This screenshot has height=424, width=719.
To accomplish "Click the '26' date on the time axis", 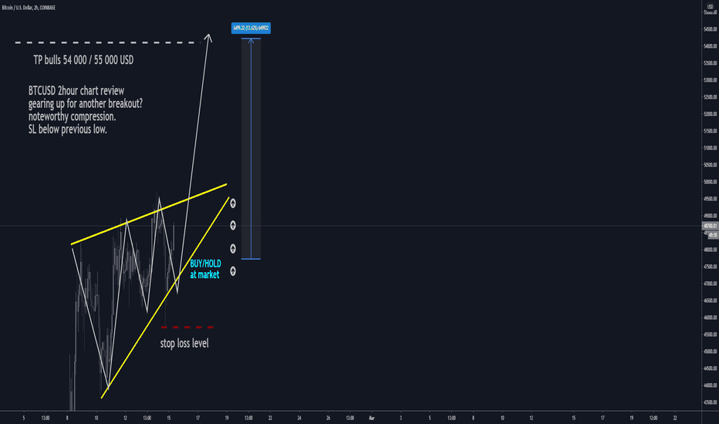I will 328,418.
